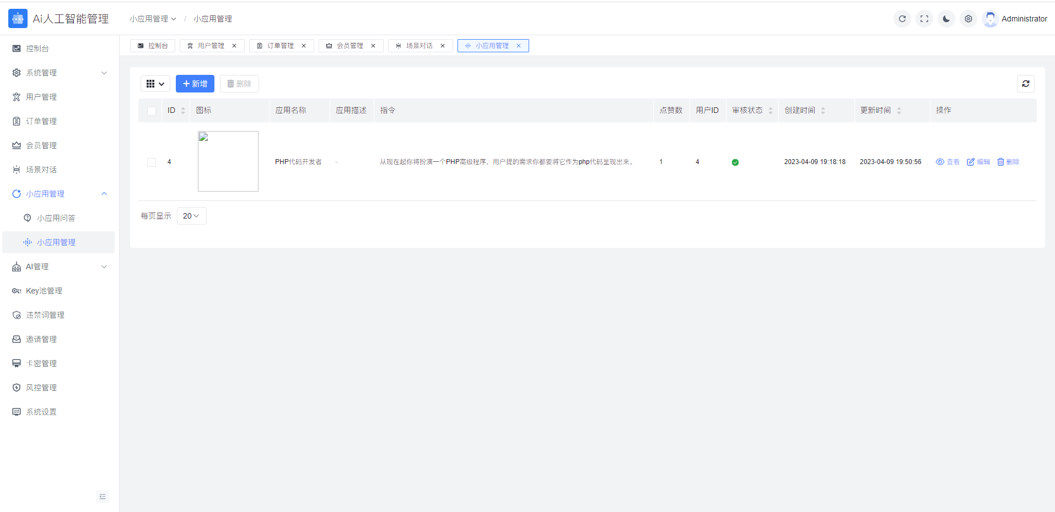Collapse 小应用管理 parent menu
The image size is (1055, 512).
[60, 194]
